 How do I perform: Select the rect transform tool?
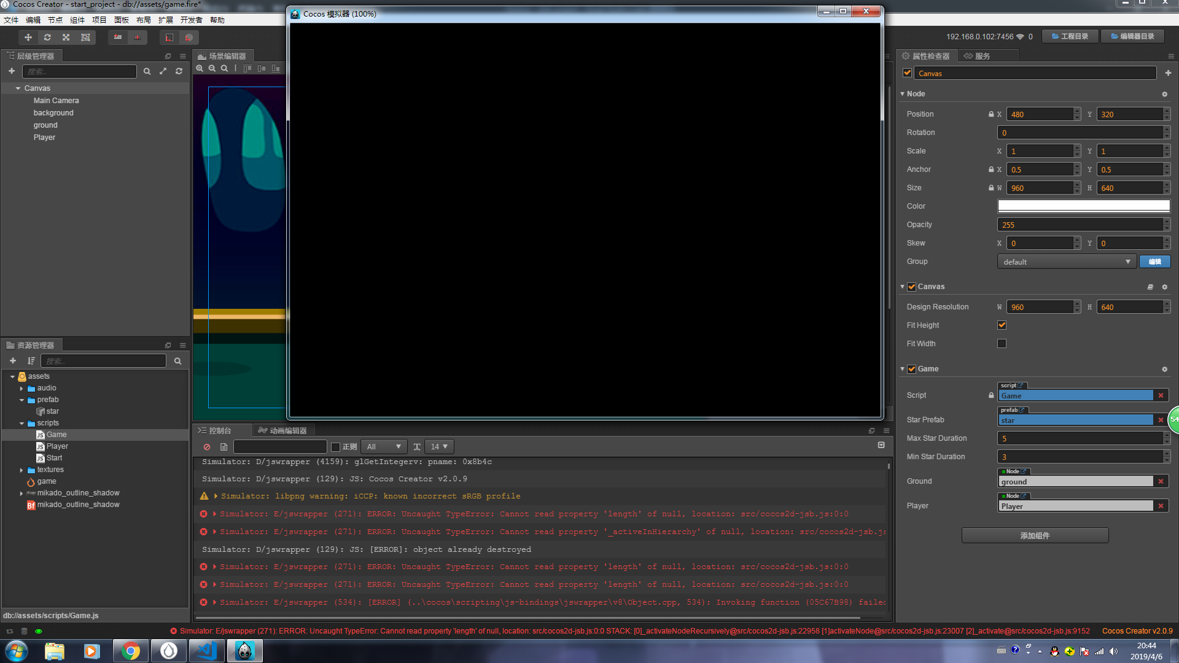click(x=85, y=37)
